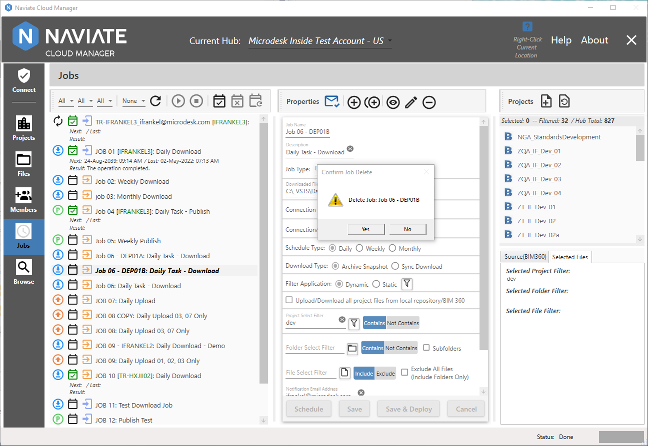Click the email notification icon beside Properties
Image resolution: width=648 pixels, height=446 pixels.
click(x=332, y=101)
